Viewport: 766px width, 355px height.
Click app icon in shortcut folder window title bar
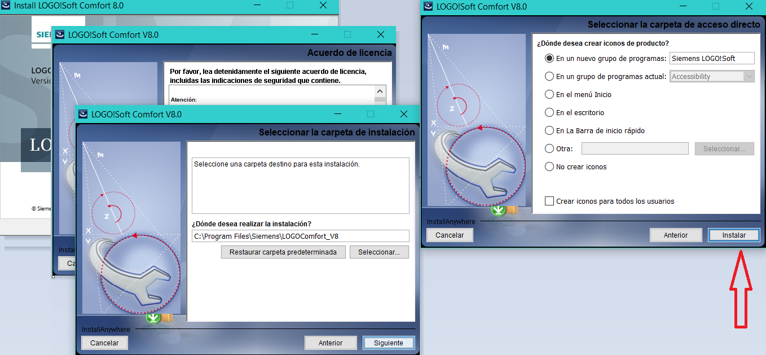point(428,6)
